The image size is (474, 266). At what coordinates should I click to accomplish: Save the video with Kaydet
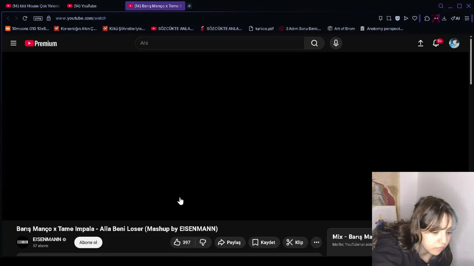[x=264, y=242]
